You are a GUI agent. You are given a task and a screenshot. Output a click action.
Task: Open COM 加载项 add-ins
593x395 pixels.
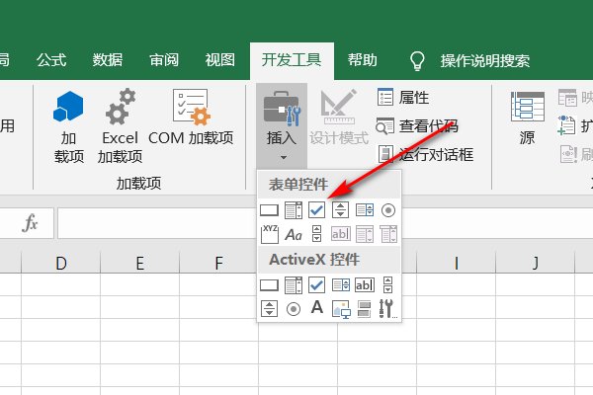click(191, 118)
